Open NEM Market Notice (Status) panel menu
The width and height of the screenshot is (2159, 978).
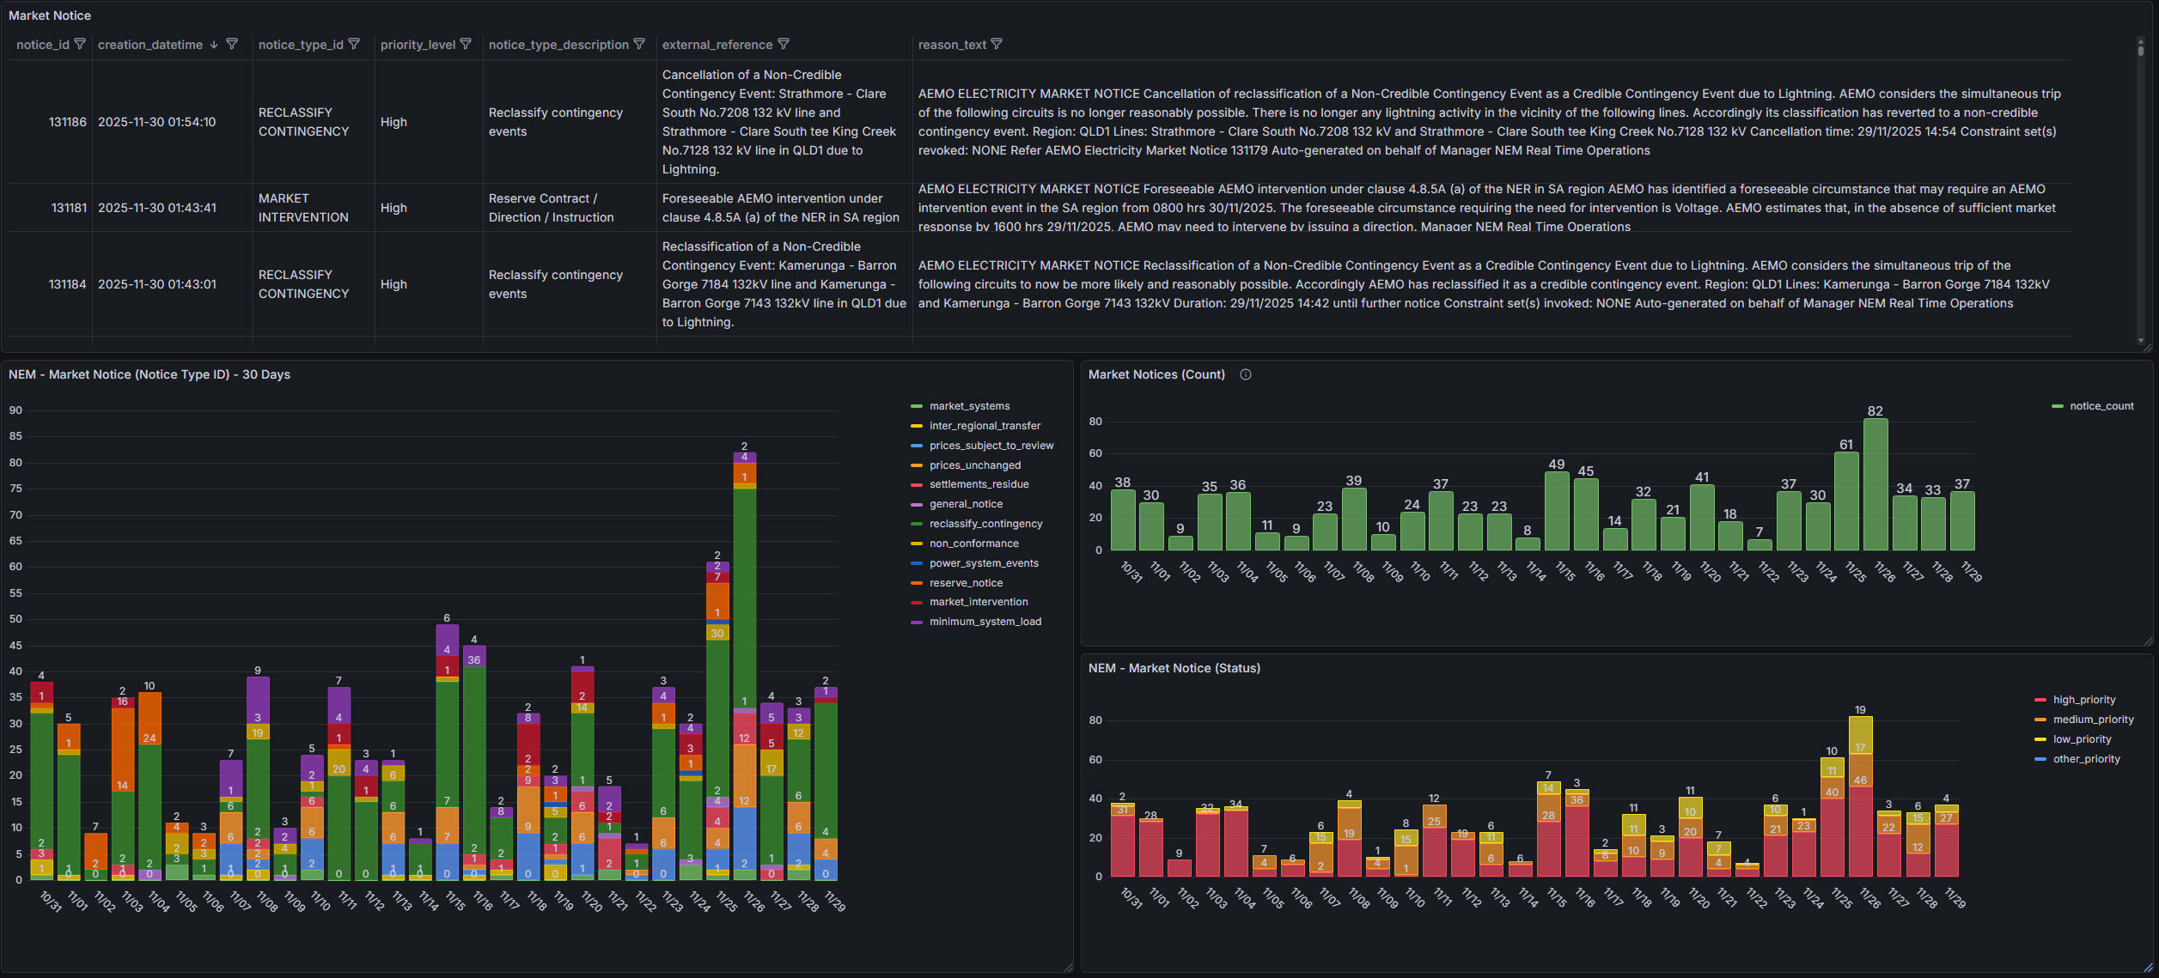tap(1174, 668)
